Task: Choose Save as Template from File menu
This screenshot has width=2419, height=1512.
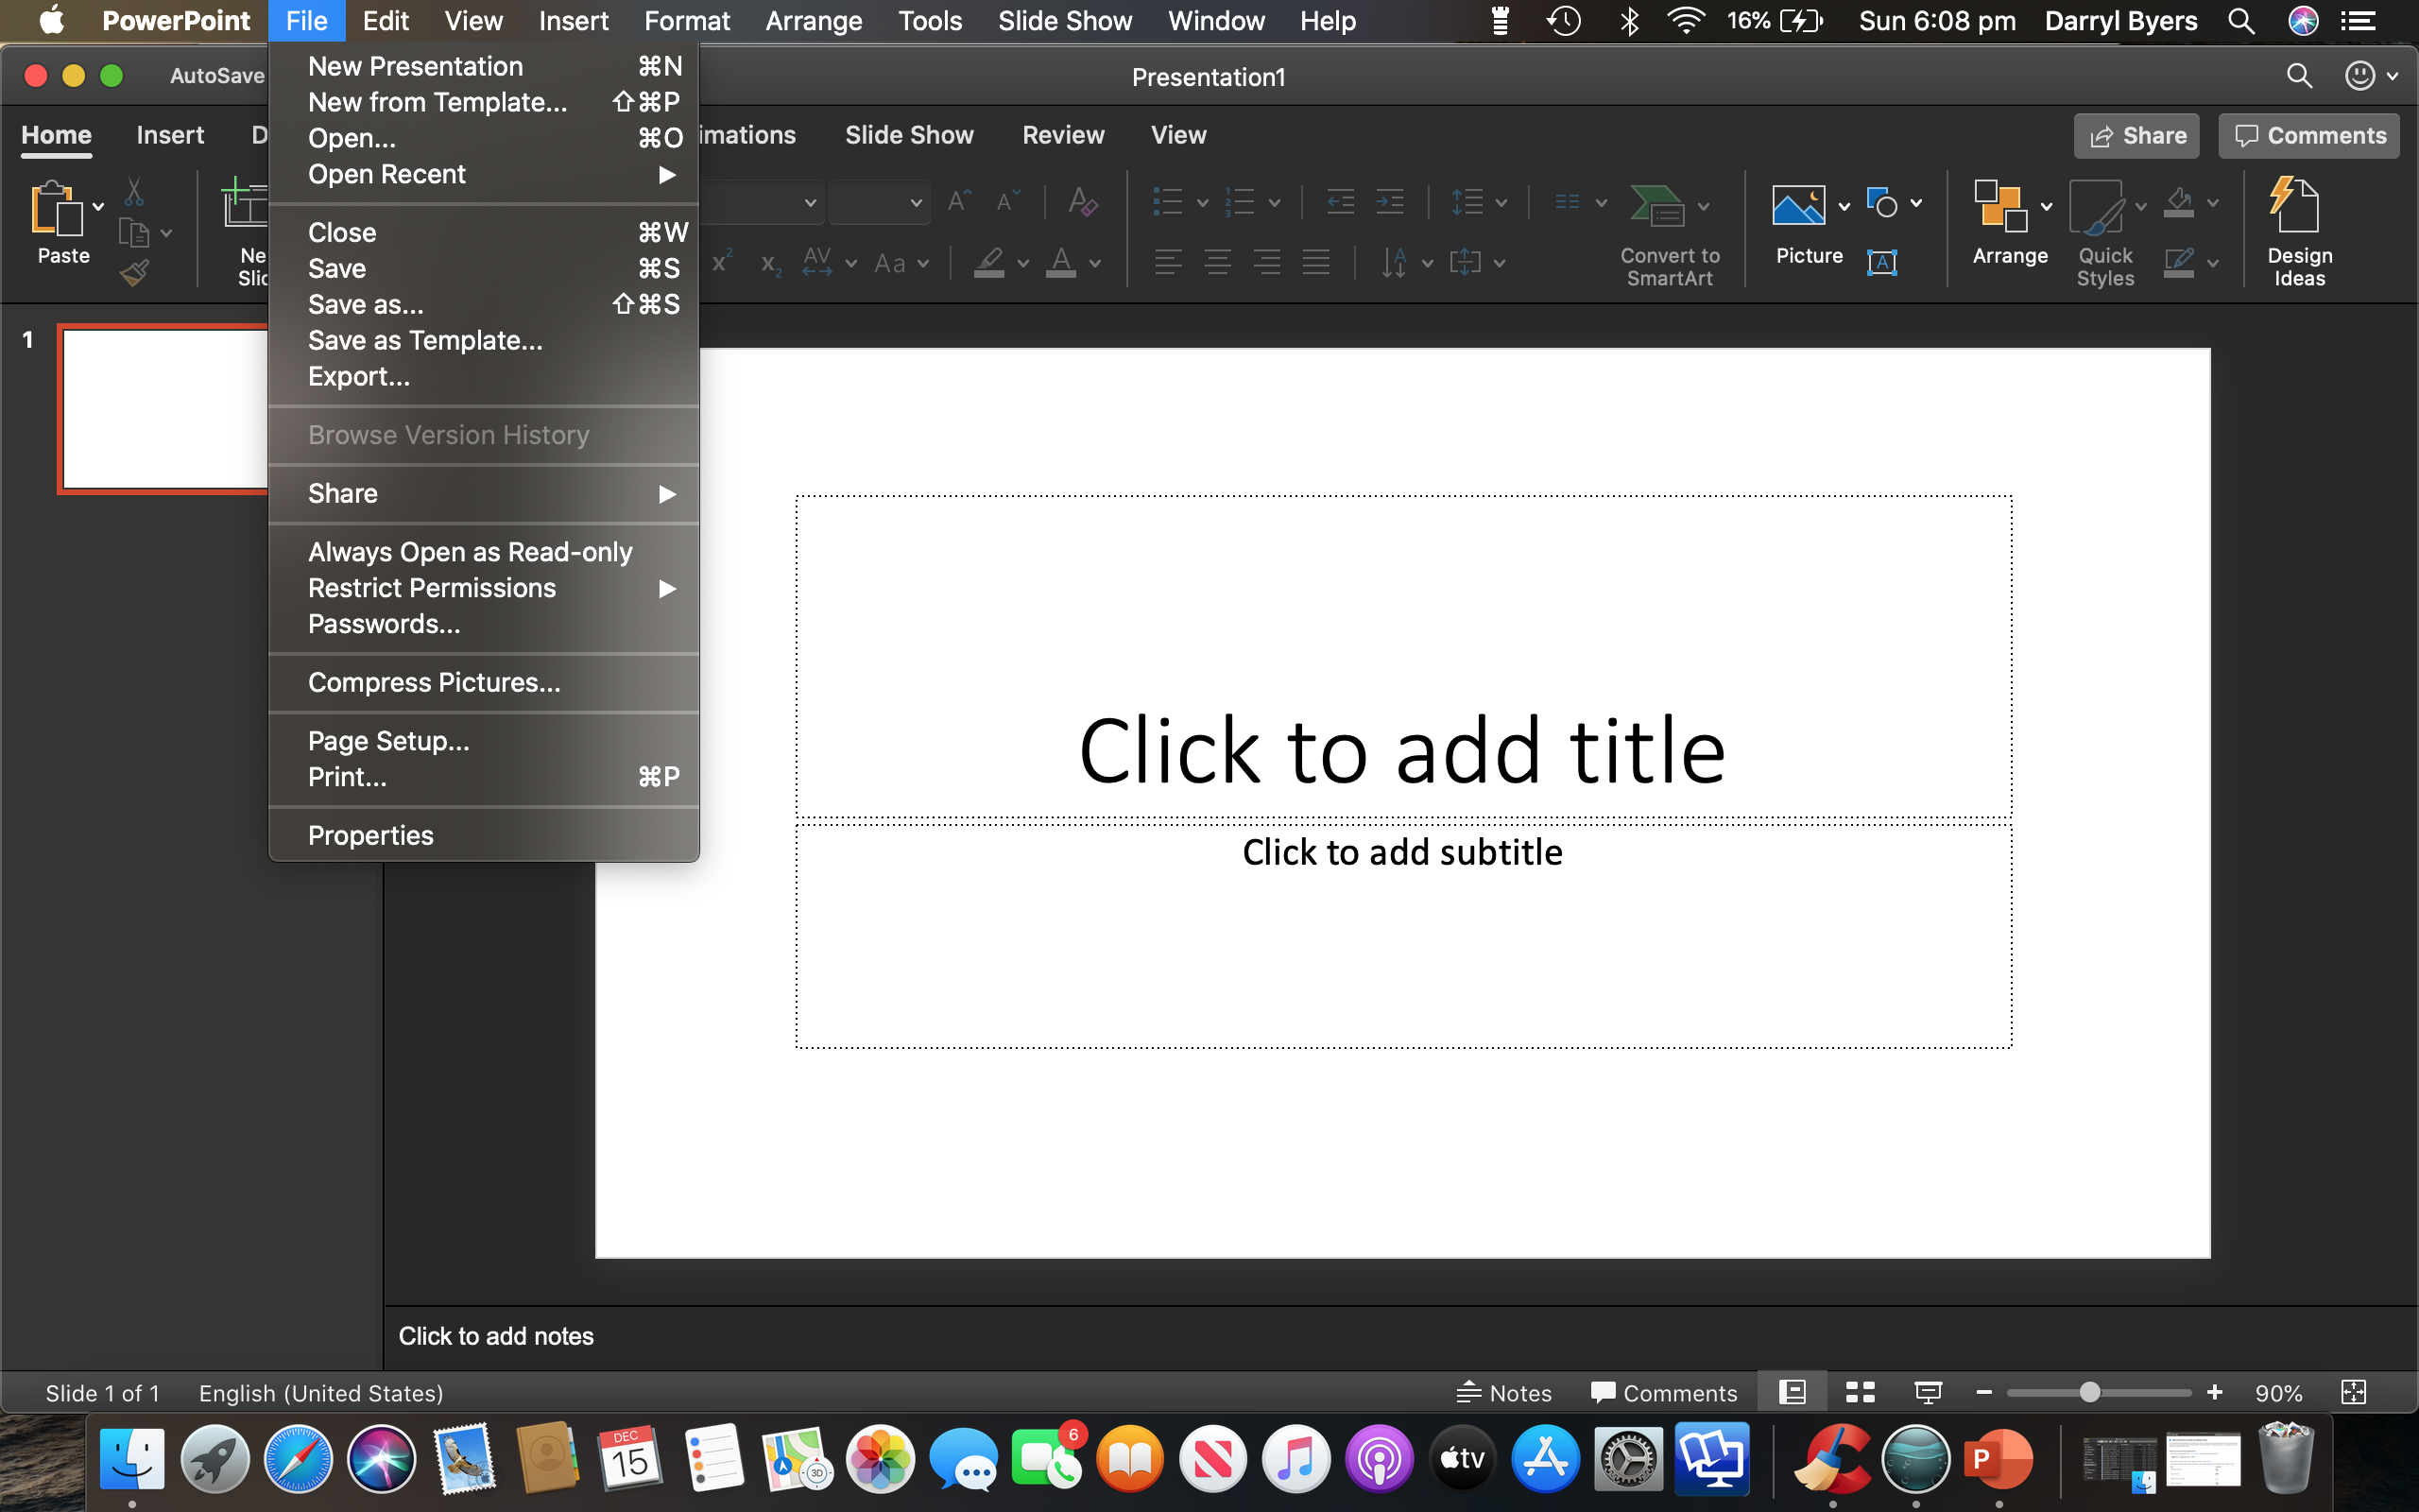Action: point(484,340)
